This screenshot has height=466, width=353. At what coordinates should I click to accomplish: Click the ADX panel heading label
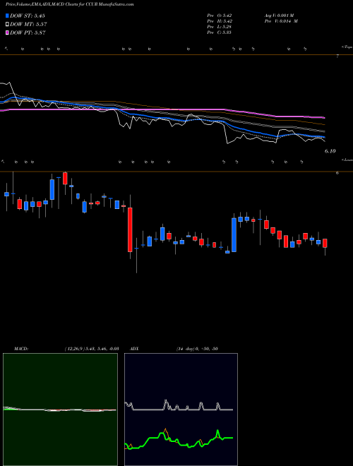135,349
